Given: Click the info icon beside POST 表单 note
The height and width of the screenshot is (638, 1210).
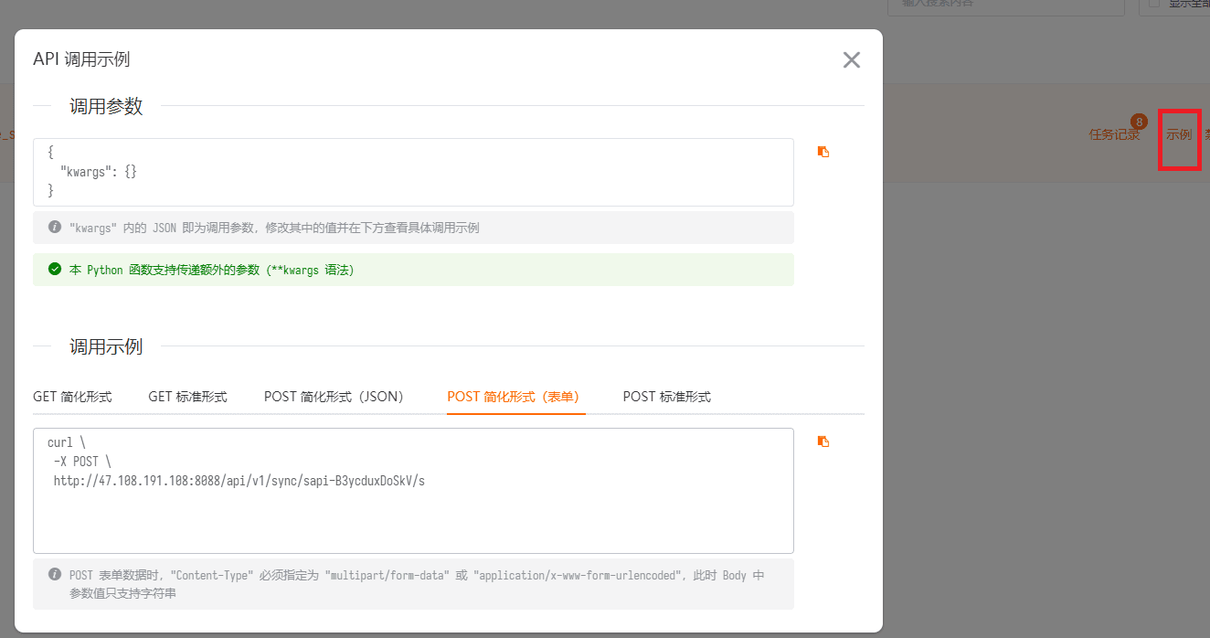Looking at the screenshot, I should pos(55,575).
